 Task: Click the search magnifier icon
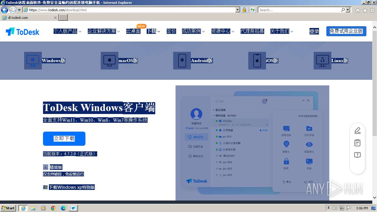343,10
